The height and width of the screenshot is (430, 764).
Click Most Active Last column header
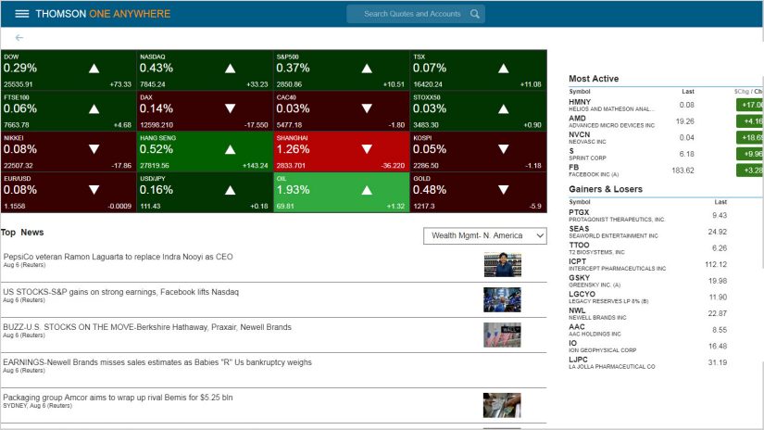[688, 92]
